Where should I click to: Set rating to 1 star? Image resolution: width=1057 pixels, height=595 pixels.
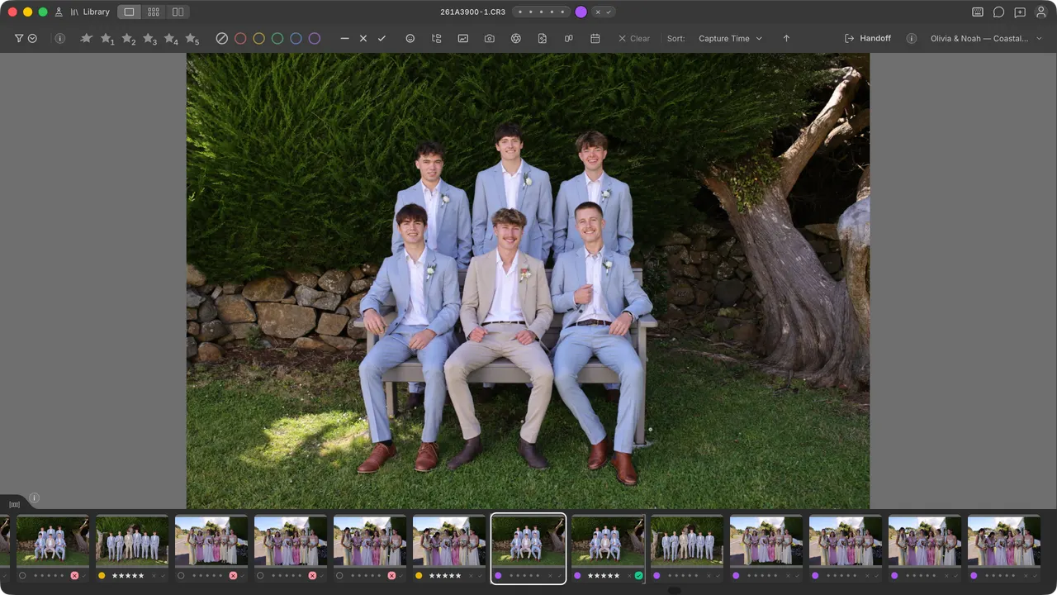tap(107, 39)
